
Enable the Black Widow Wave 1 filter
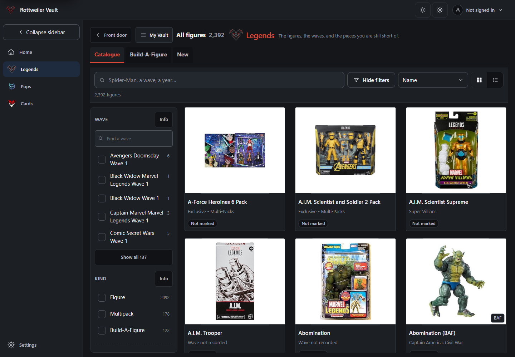102,198
